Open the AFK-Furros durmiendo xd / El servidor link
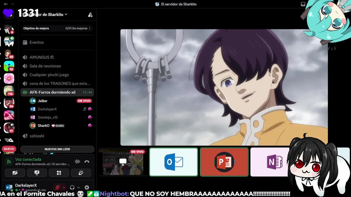 (42, 164)
